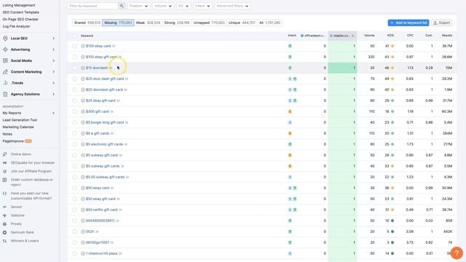Expand the Agency Solutions chevron
The image size is (466, 262).
point(53,94)
